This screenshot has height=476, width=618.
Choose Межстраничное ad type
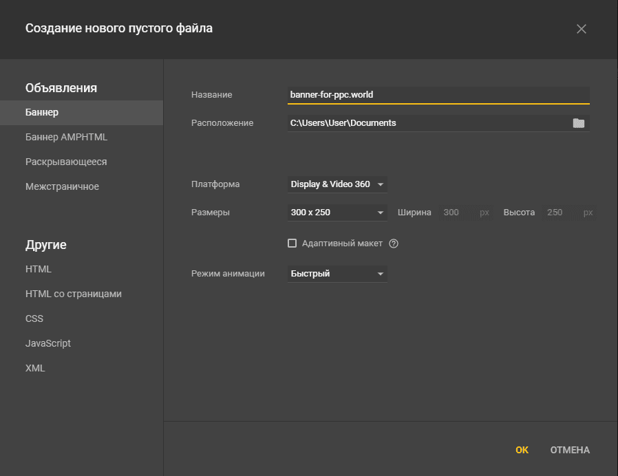[x=62, y=186]
